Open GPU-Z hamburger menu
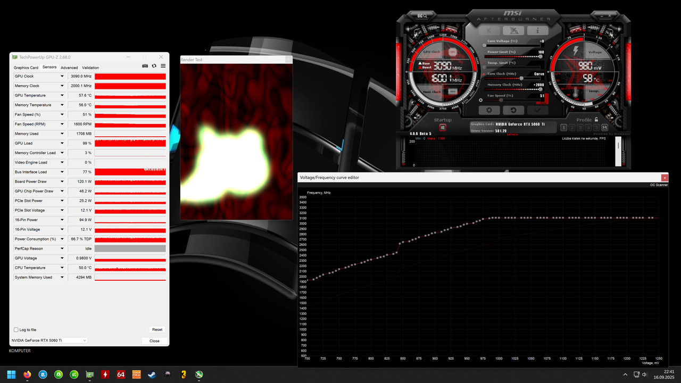This screenshot has width=681, height=383. click(x=163, y=66)
